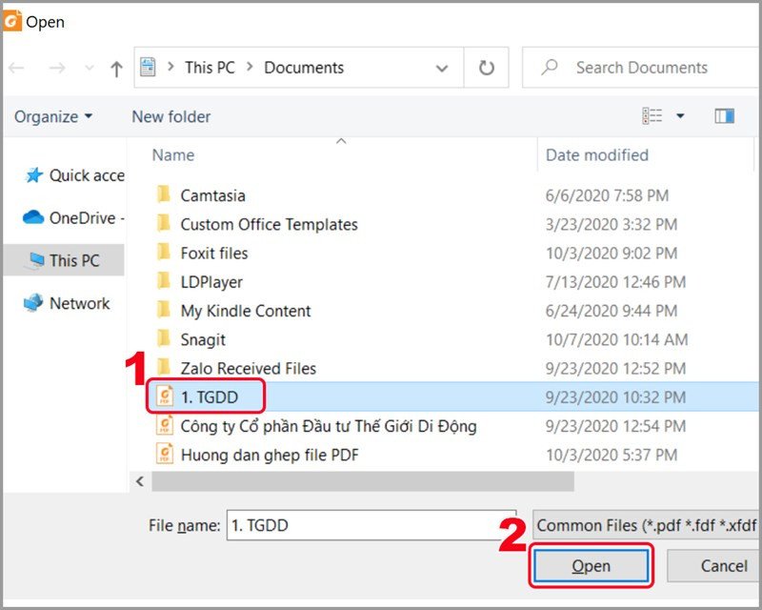Click New folder in the toolbar

(170, 116)
